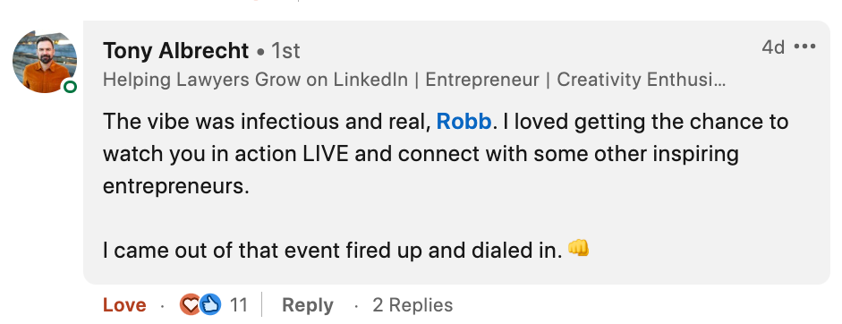The height and width of the screenshot is (324, 842).
Task: Expand the 2 Replies thread
Action: pos(412,305)
